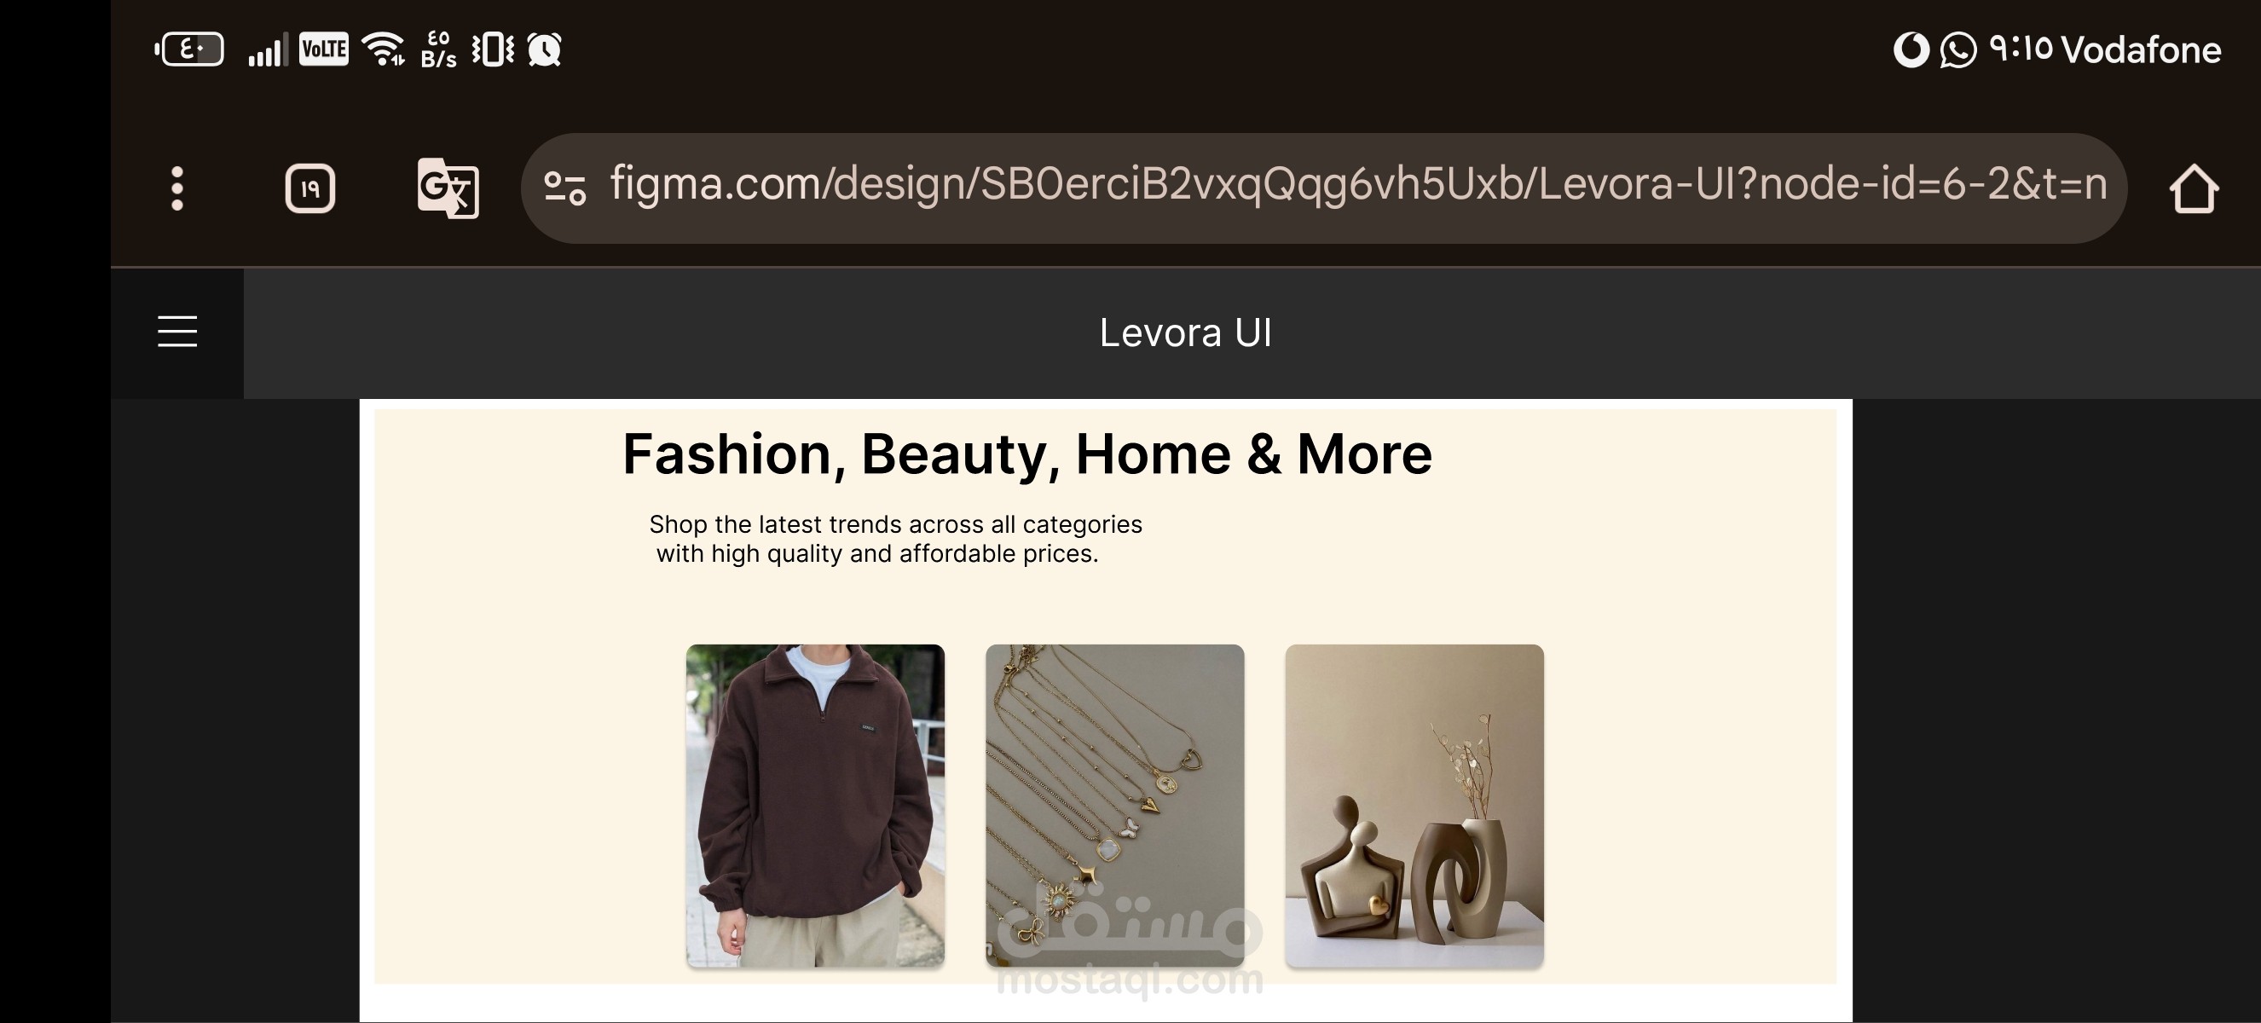Click the Shop the latest trends paragraph
The height and width of the screenshot is (1023, 2261).
(x=895, y=539)
